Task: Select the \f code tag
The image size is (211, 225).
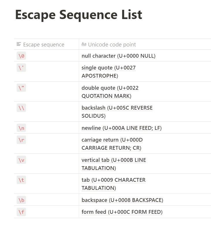Action: point(21,212)
